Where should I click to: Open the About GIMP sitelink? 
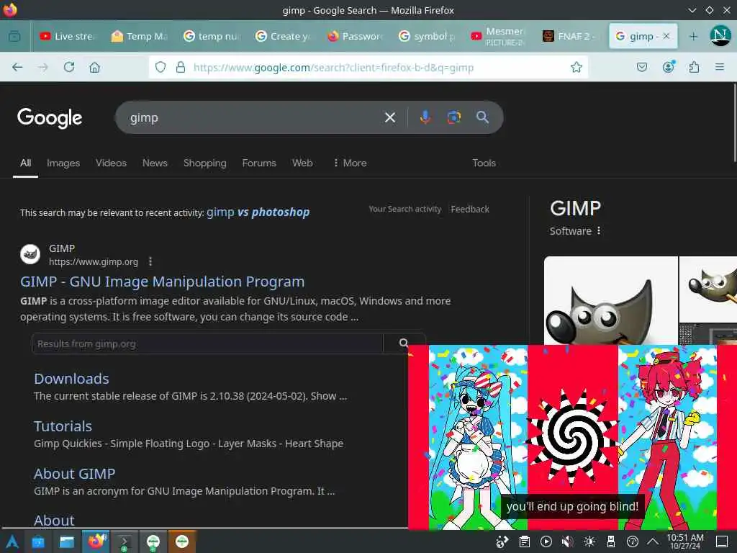click(x=74, y=474)
